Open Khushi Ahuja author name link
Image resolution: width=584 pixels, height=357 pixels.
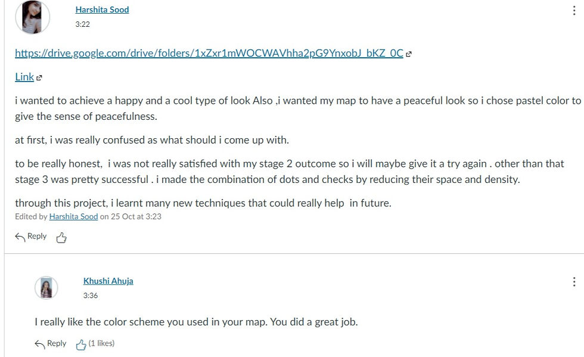point(108,281)
